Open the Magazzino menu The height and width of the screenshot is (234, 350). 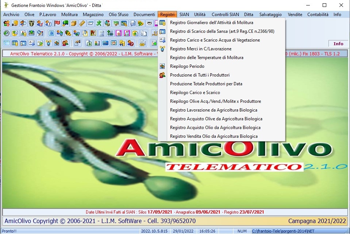93,15
